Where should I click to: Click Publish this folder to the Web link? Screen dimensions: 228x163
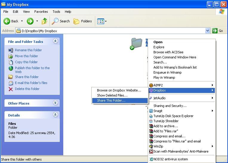click(32, 70)
